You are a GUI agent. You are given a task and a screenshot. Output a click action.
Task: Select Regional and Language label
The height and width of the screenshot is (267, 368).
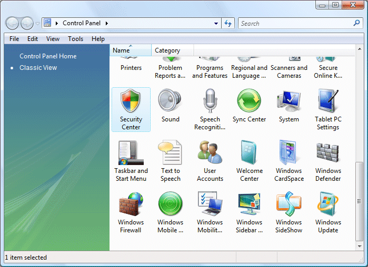(x=249, y=71)
